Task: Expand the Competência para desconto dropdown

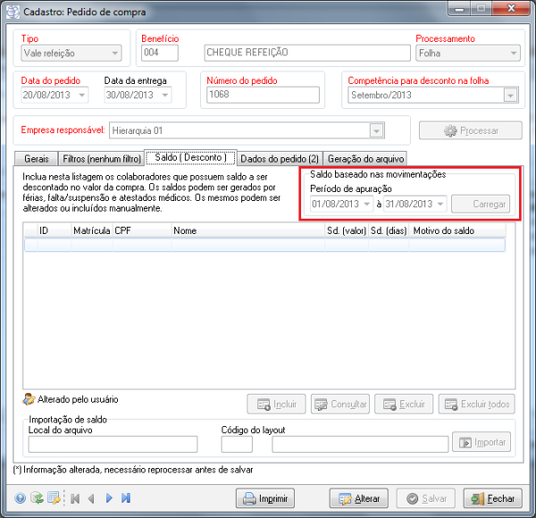Action: pos(510,96)
